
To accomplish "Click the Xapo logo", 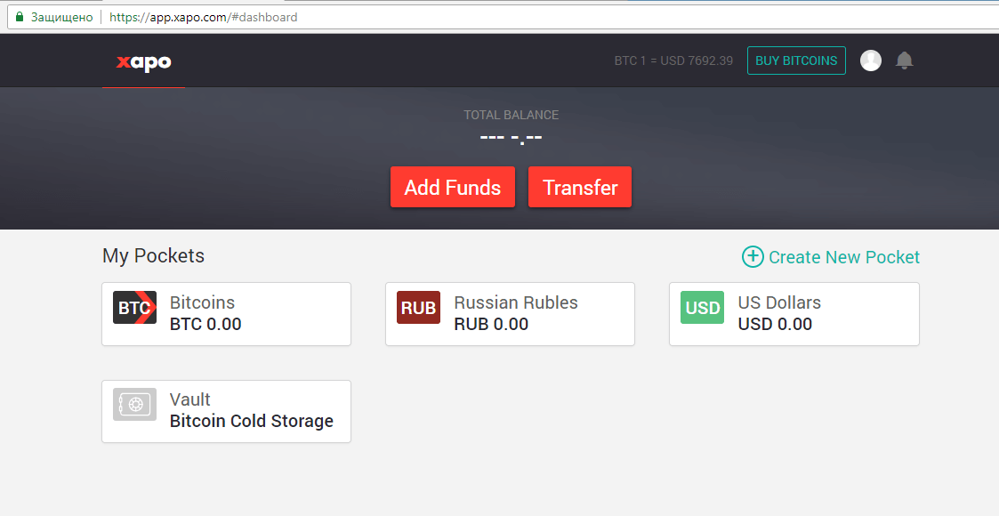I will 143,61.
